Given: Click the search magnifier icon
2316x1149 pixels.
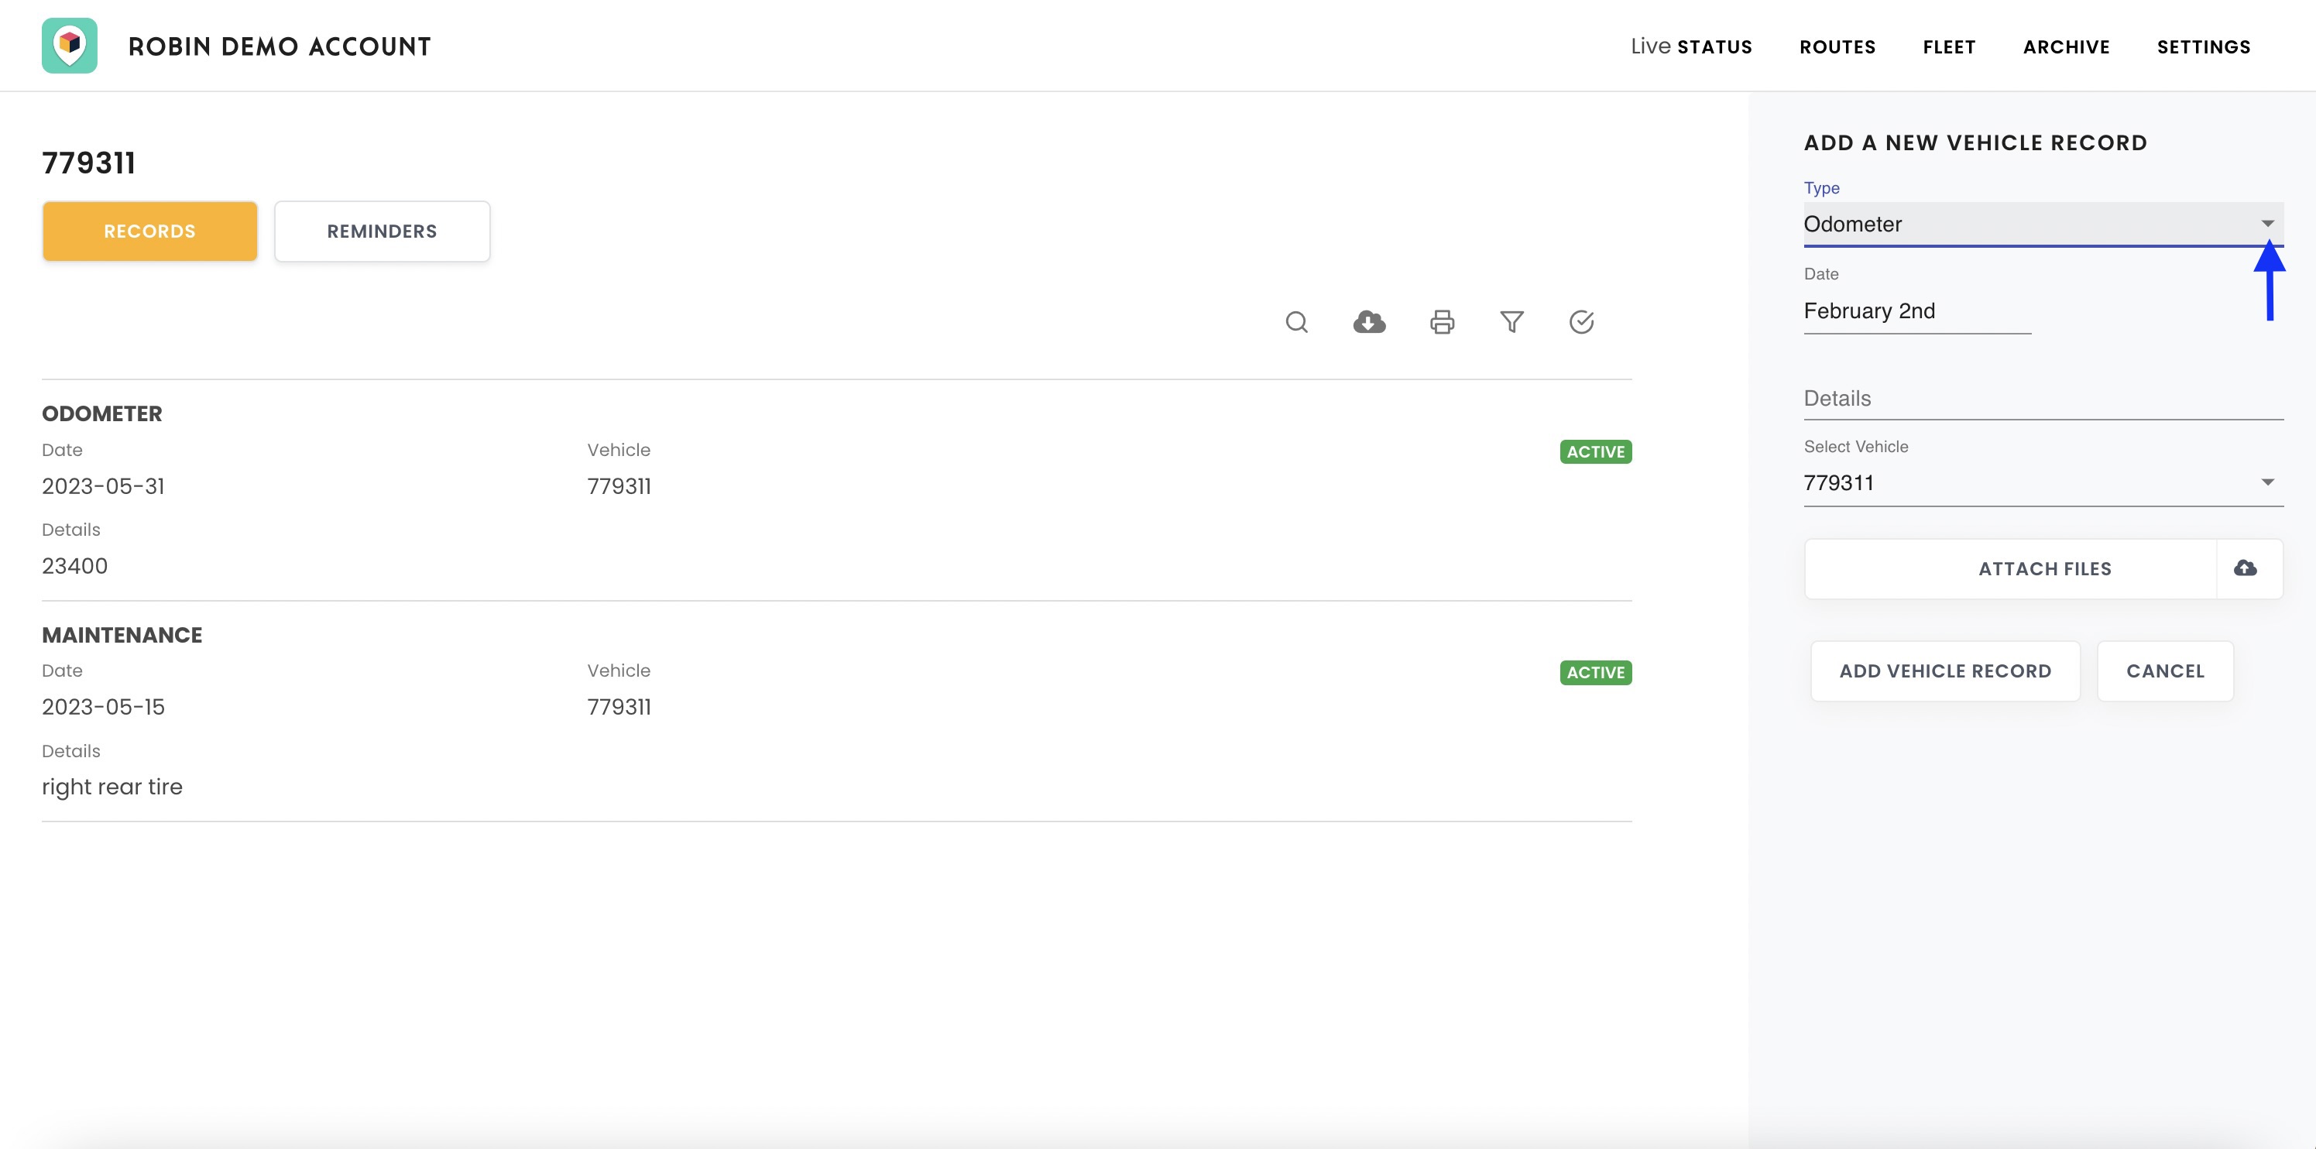Looking at the screenshot, I should click(1295, 322).
